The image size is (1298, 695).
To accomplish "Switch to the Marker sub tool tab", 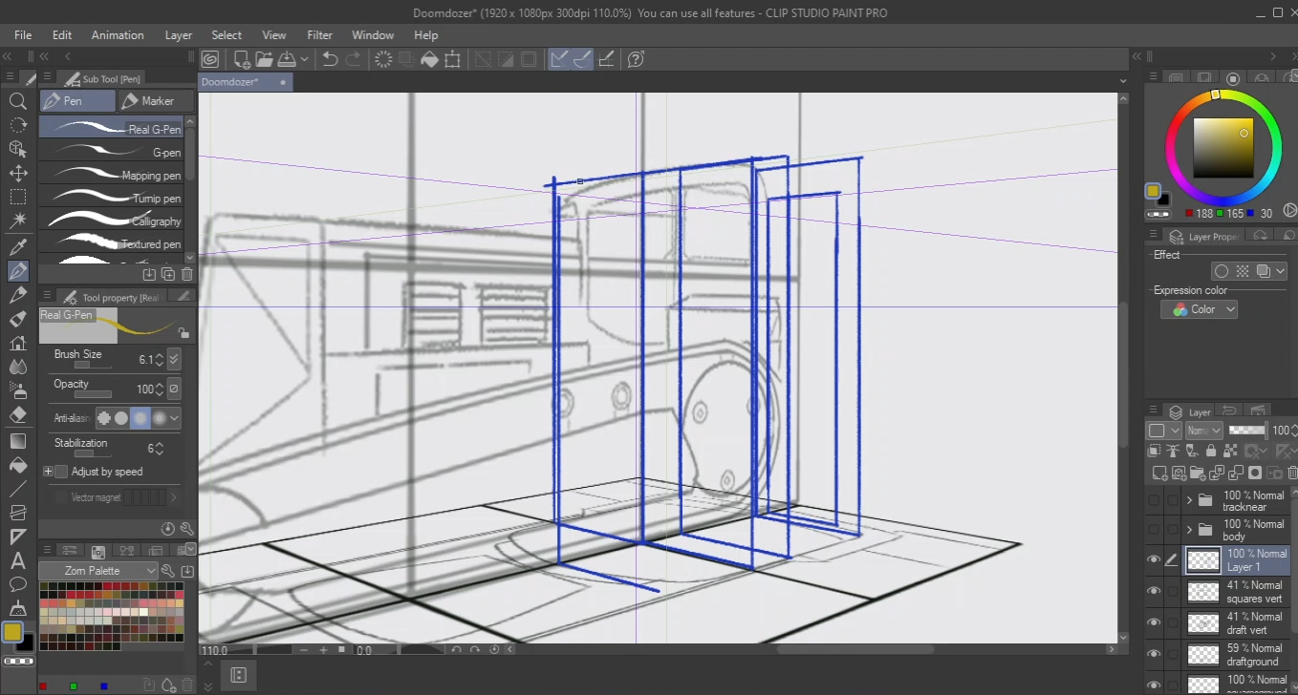I will click(156, 101).
